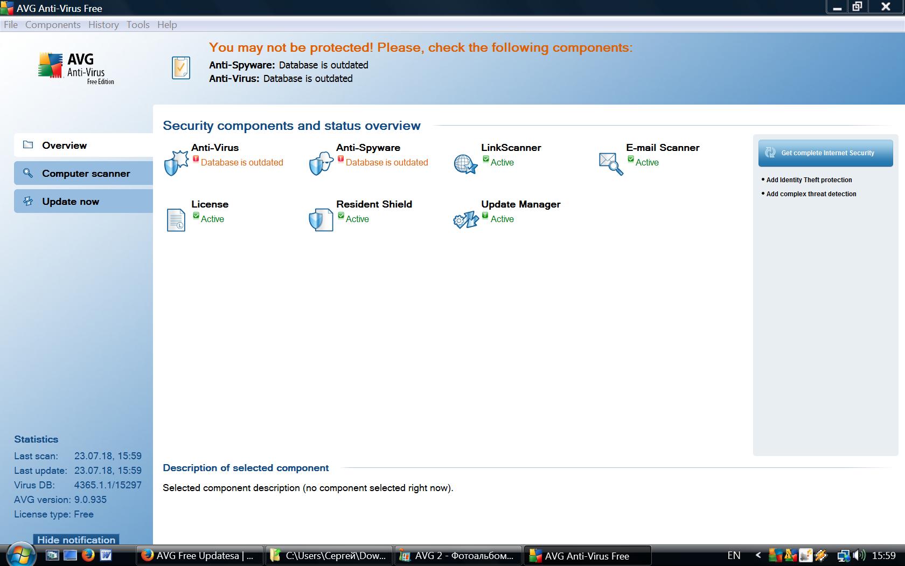This screenshot has height=566, width=905.
Task: Open the Tools menu
Action: pyautogui.click(x=138, y=25)
